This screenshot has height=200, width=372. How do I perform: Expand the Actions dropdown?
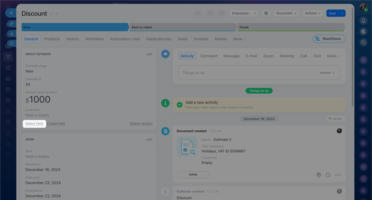(x=313, y=13)
